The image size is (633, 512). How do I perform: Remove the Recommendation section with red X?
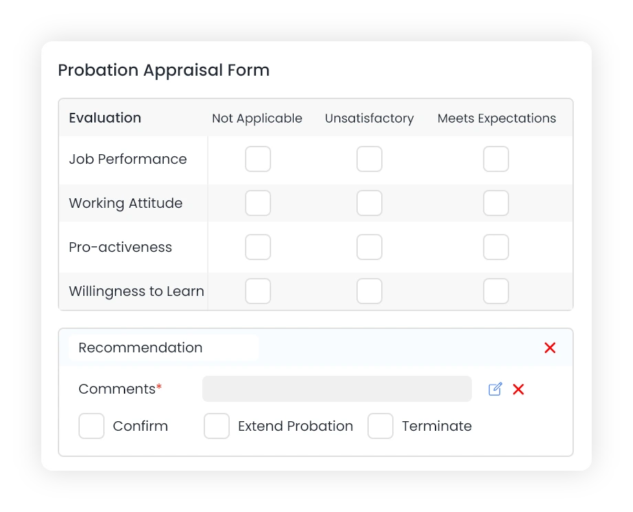point(550,348)
